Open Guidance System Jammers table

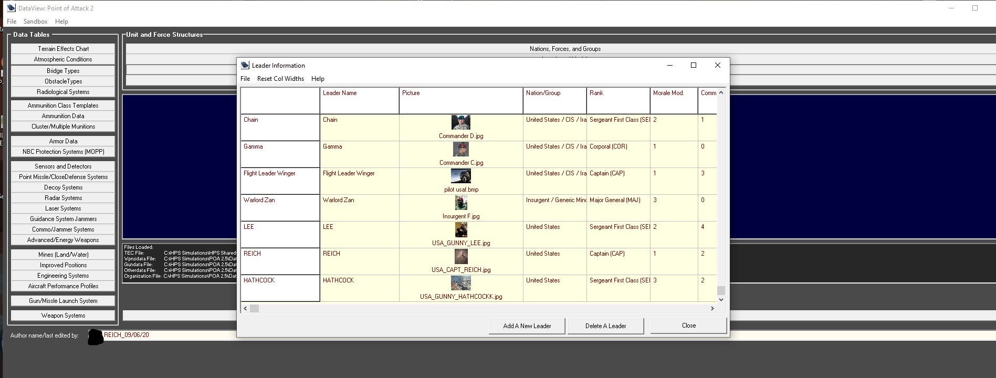63,219
